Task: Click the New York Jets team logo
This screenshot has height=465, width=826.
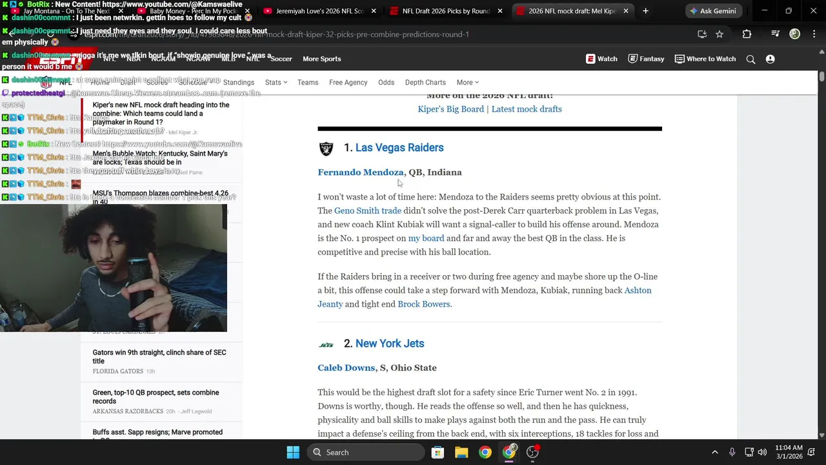Action: pyautogui.click(x=327, y=345)
